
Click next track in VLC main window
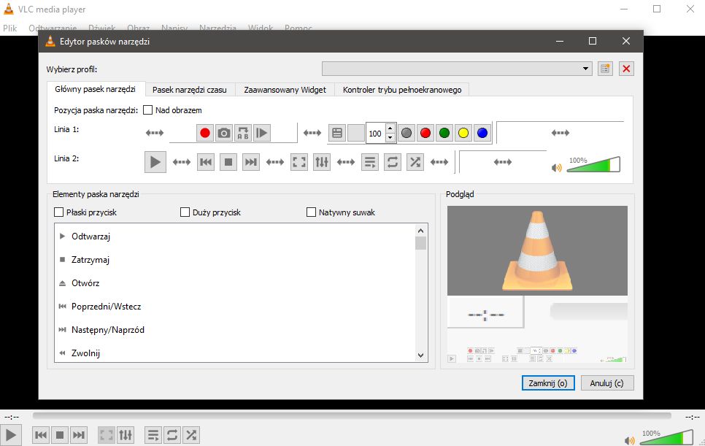click(x=79, y=435)
